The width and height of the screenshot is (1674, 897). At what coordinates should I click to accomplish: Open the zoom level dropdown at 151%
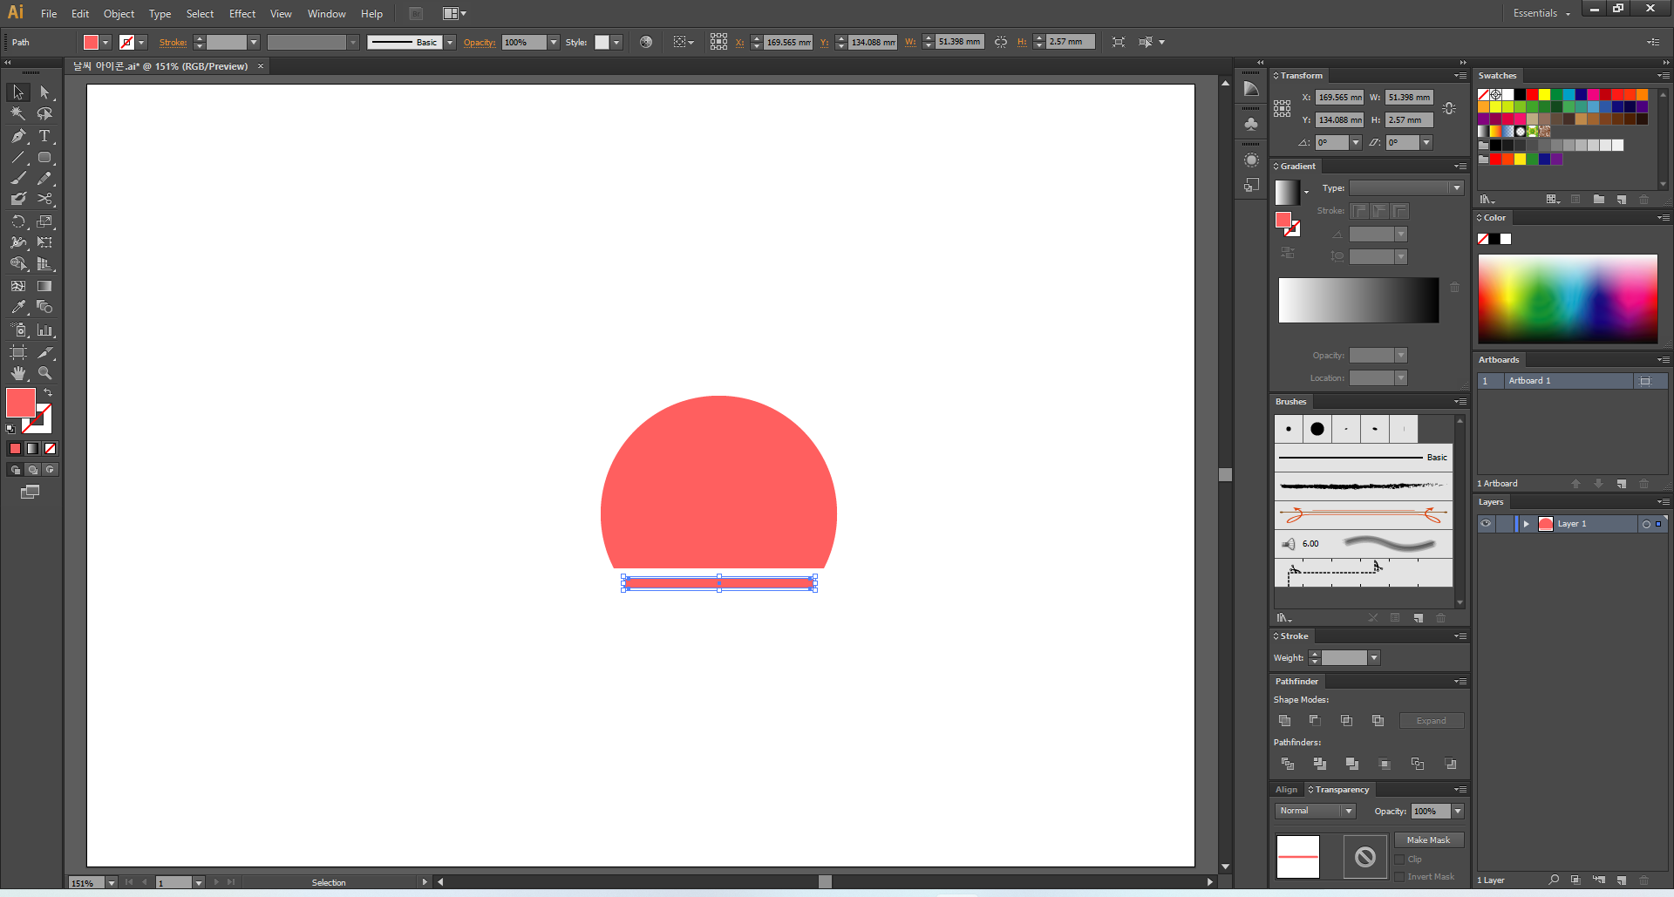pyautogui.click(x=111, y=883)
